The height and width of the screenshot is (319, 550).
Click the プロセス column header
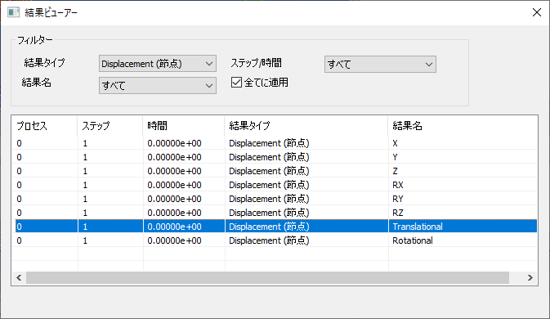coord(45,126)
